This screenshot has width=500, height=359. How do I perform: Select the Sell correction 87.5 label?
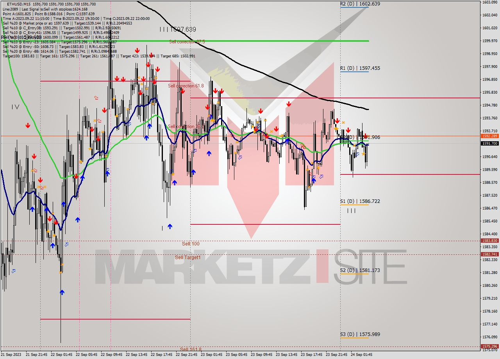coord(187,42)
